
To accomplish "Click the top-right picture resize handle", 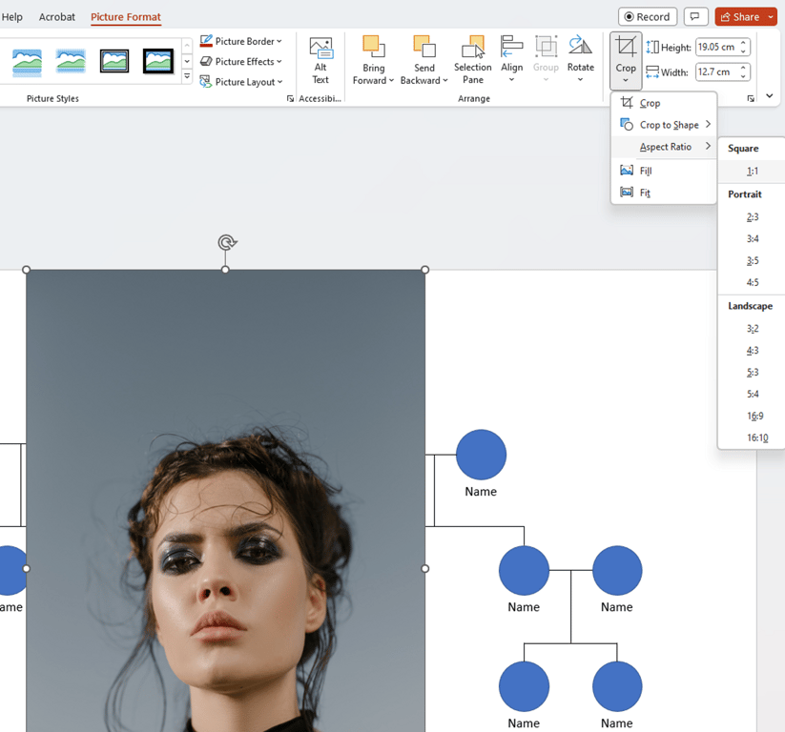I will click(x=424, y=270).
